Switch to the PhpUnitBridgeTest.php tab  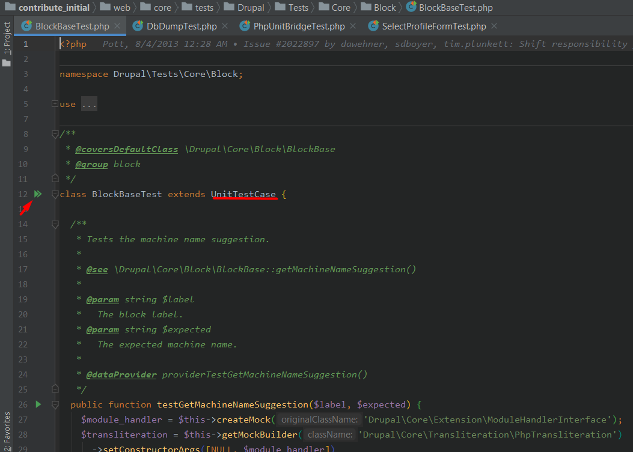(299, 26)
